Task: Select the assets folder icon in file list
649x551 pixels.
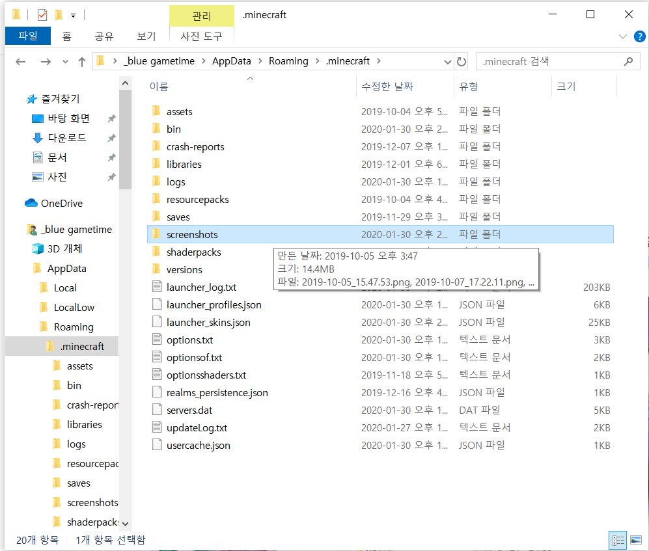Action: pos(156,111)
